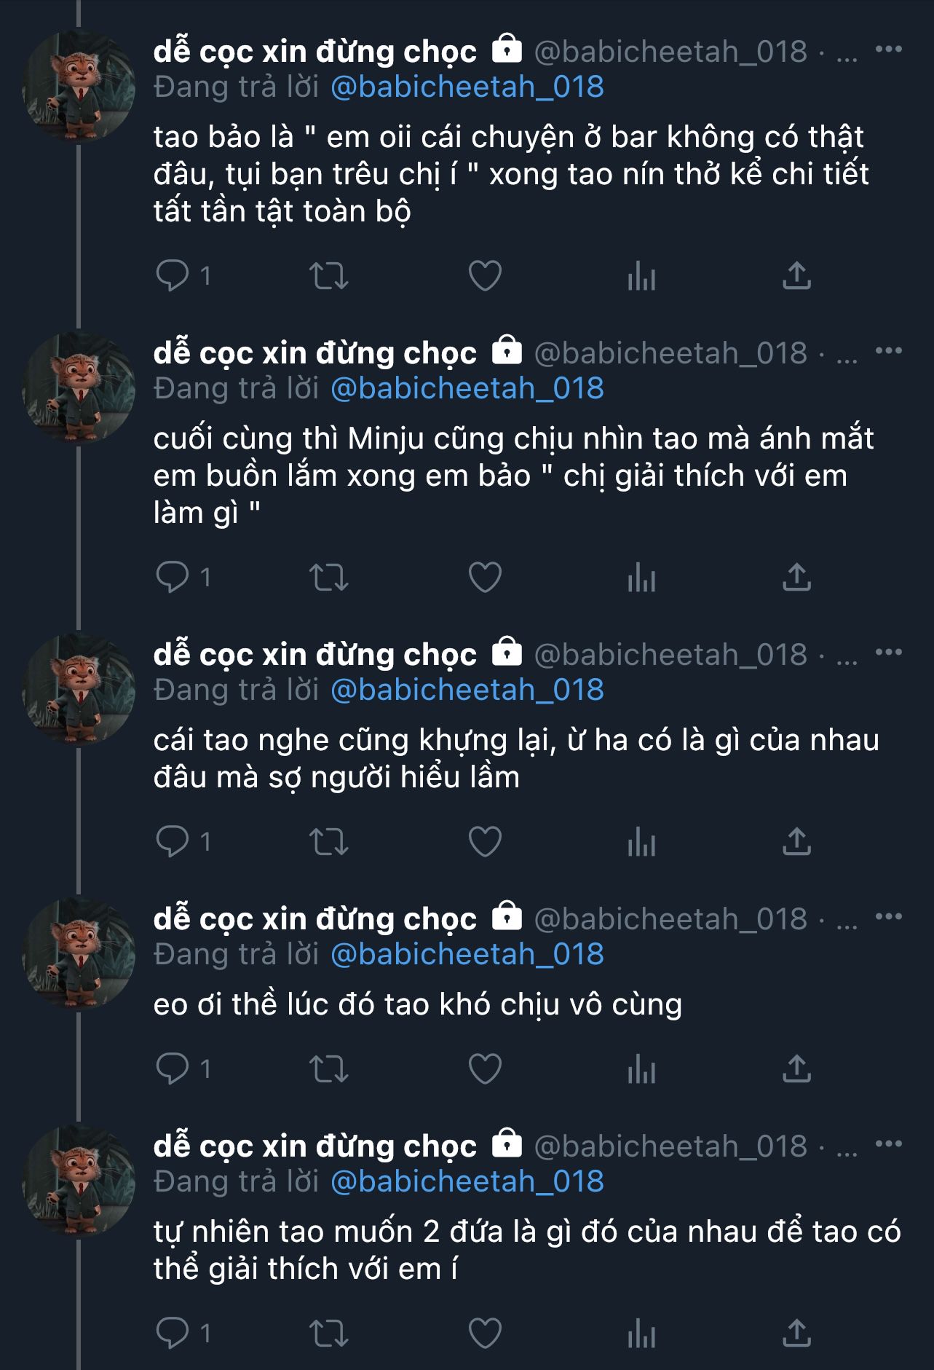This screenshot has width=934, height=1370.
Task: Retweet the tweet starting with "eo ơi thề"
Action: pos(329,1070)
